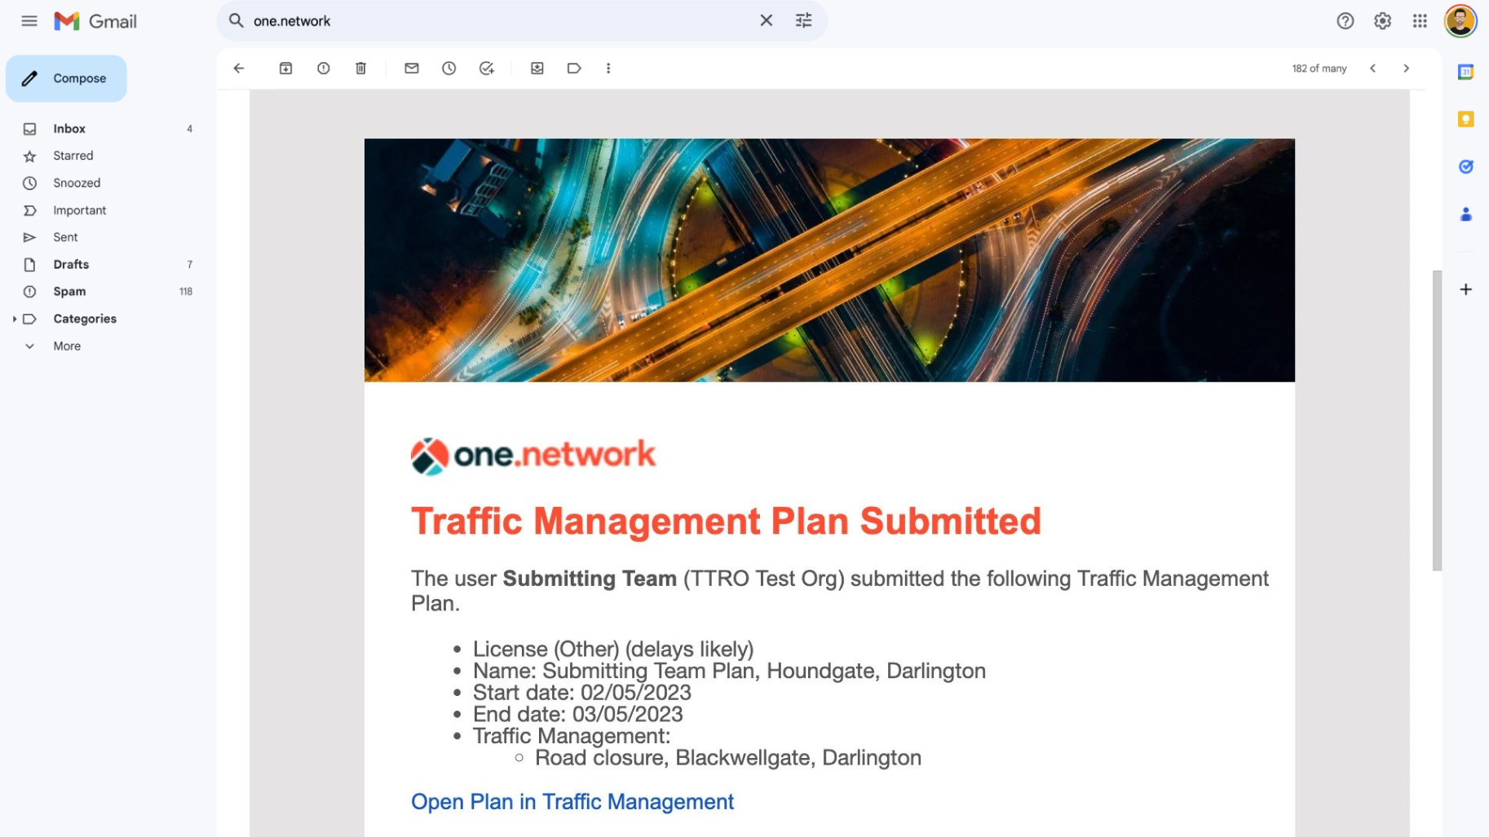Mark the email as unread
This screenshot has height=837, width=1489.
412,68
